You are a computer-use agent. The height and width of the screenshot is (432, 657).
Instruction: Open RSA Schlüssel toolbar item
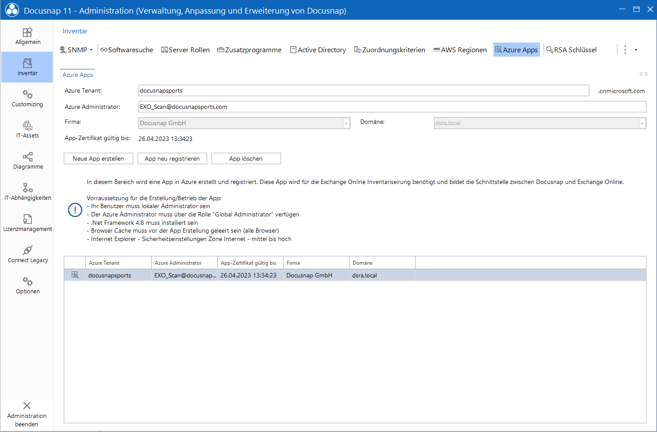(x=571, y=50)
